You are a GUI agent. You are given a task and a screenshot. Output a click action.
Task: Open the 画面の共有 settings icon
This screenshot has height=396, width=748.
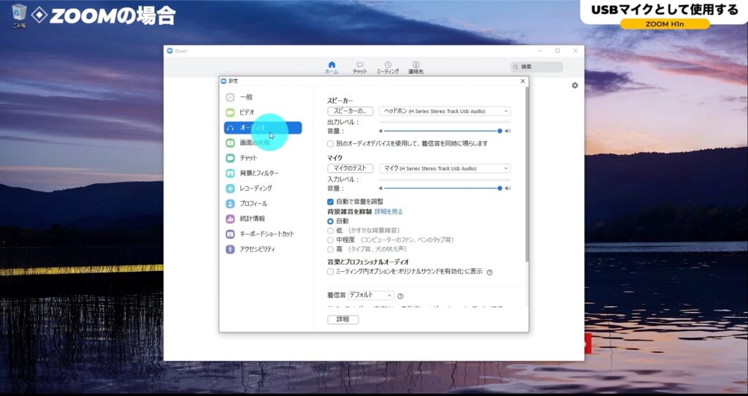point(230,142)
